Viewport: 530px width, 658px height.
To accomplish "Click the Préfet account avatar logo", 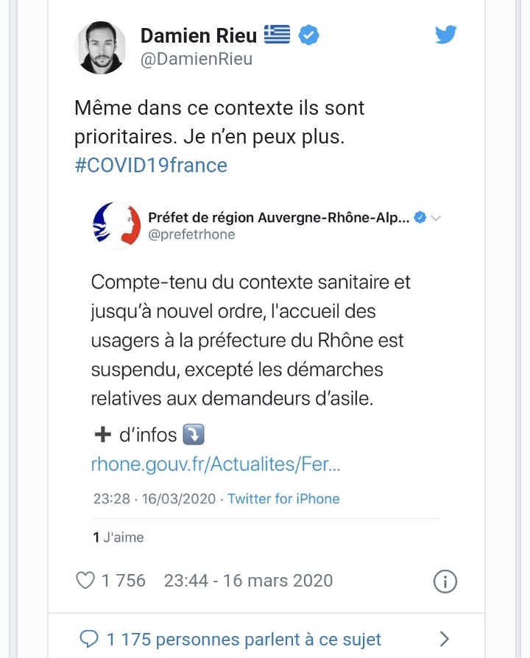I will pyautogui.click(x=116, y=226).
